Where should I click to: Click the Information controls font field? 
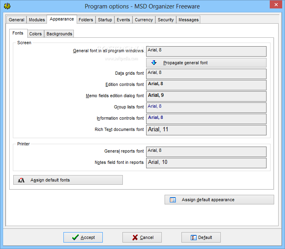pos(206,119)
